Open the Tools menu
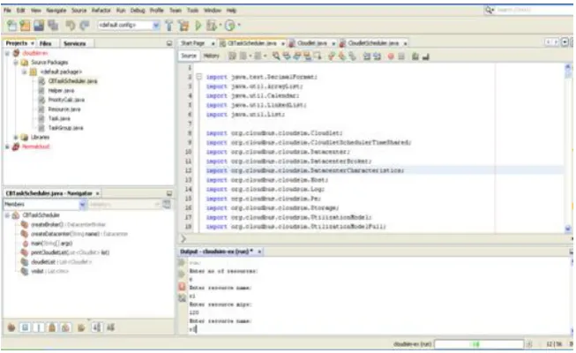This screenshot has height=353, width=576. click(192, 11)
